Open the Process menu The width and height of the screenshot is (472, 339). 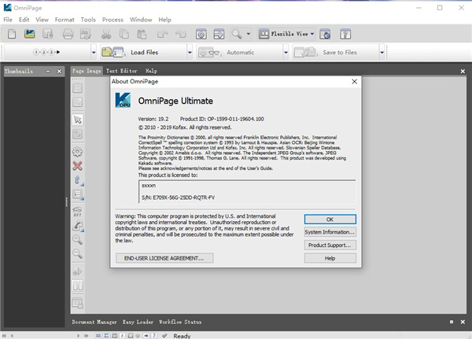112,20
